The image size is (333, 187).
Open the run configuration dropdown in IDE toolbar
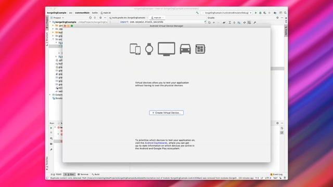[227, 13]
